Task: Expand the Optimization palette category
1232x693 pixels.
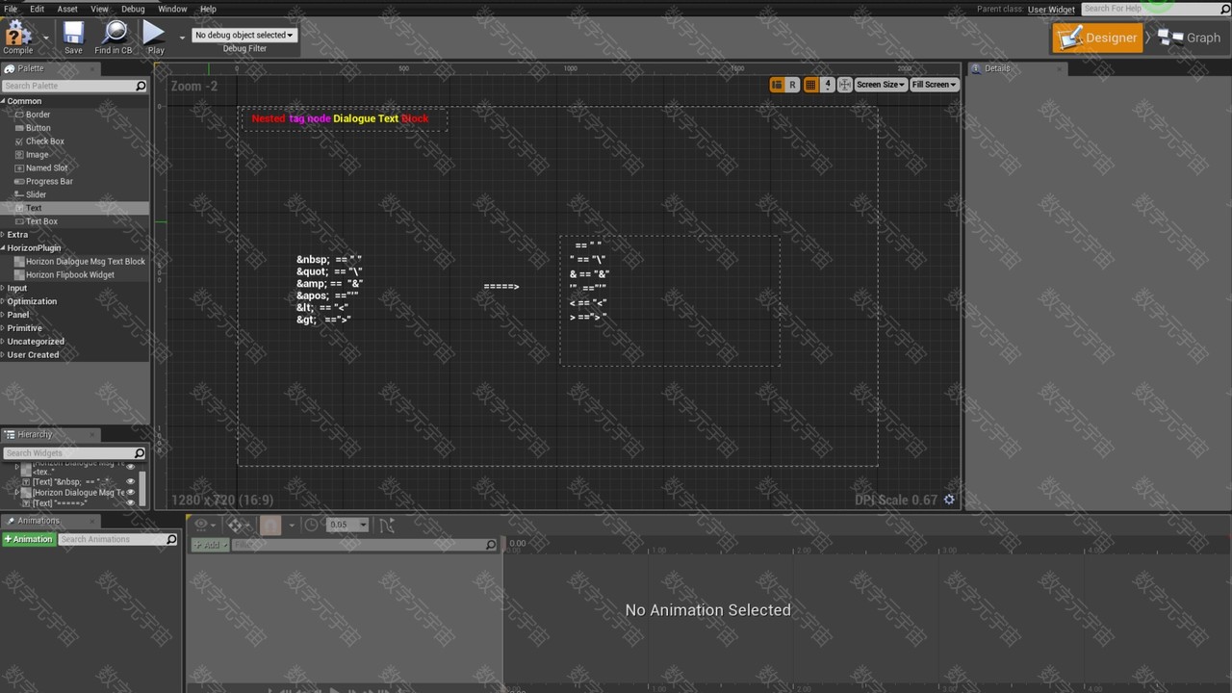Action: [x=3, y=302]
